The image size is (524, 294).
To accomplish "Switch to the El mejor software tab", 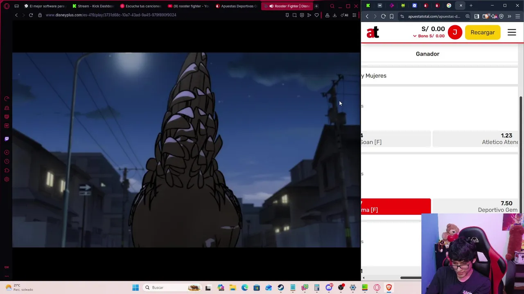I will tap(45, 6).
